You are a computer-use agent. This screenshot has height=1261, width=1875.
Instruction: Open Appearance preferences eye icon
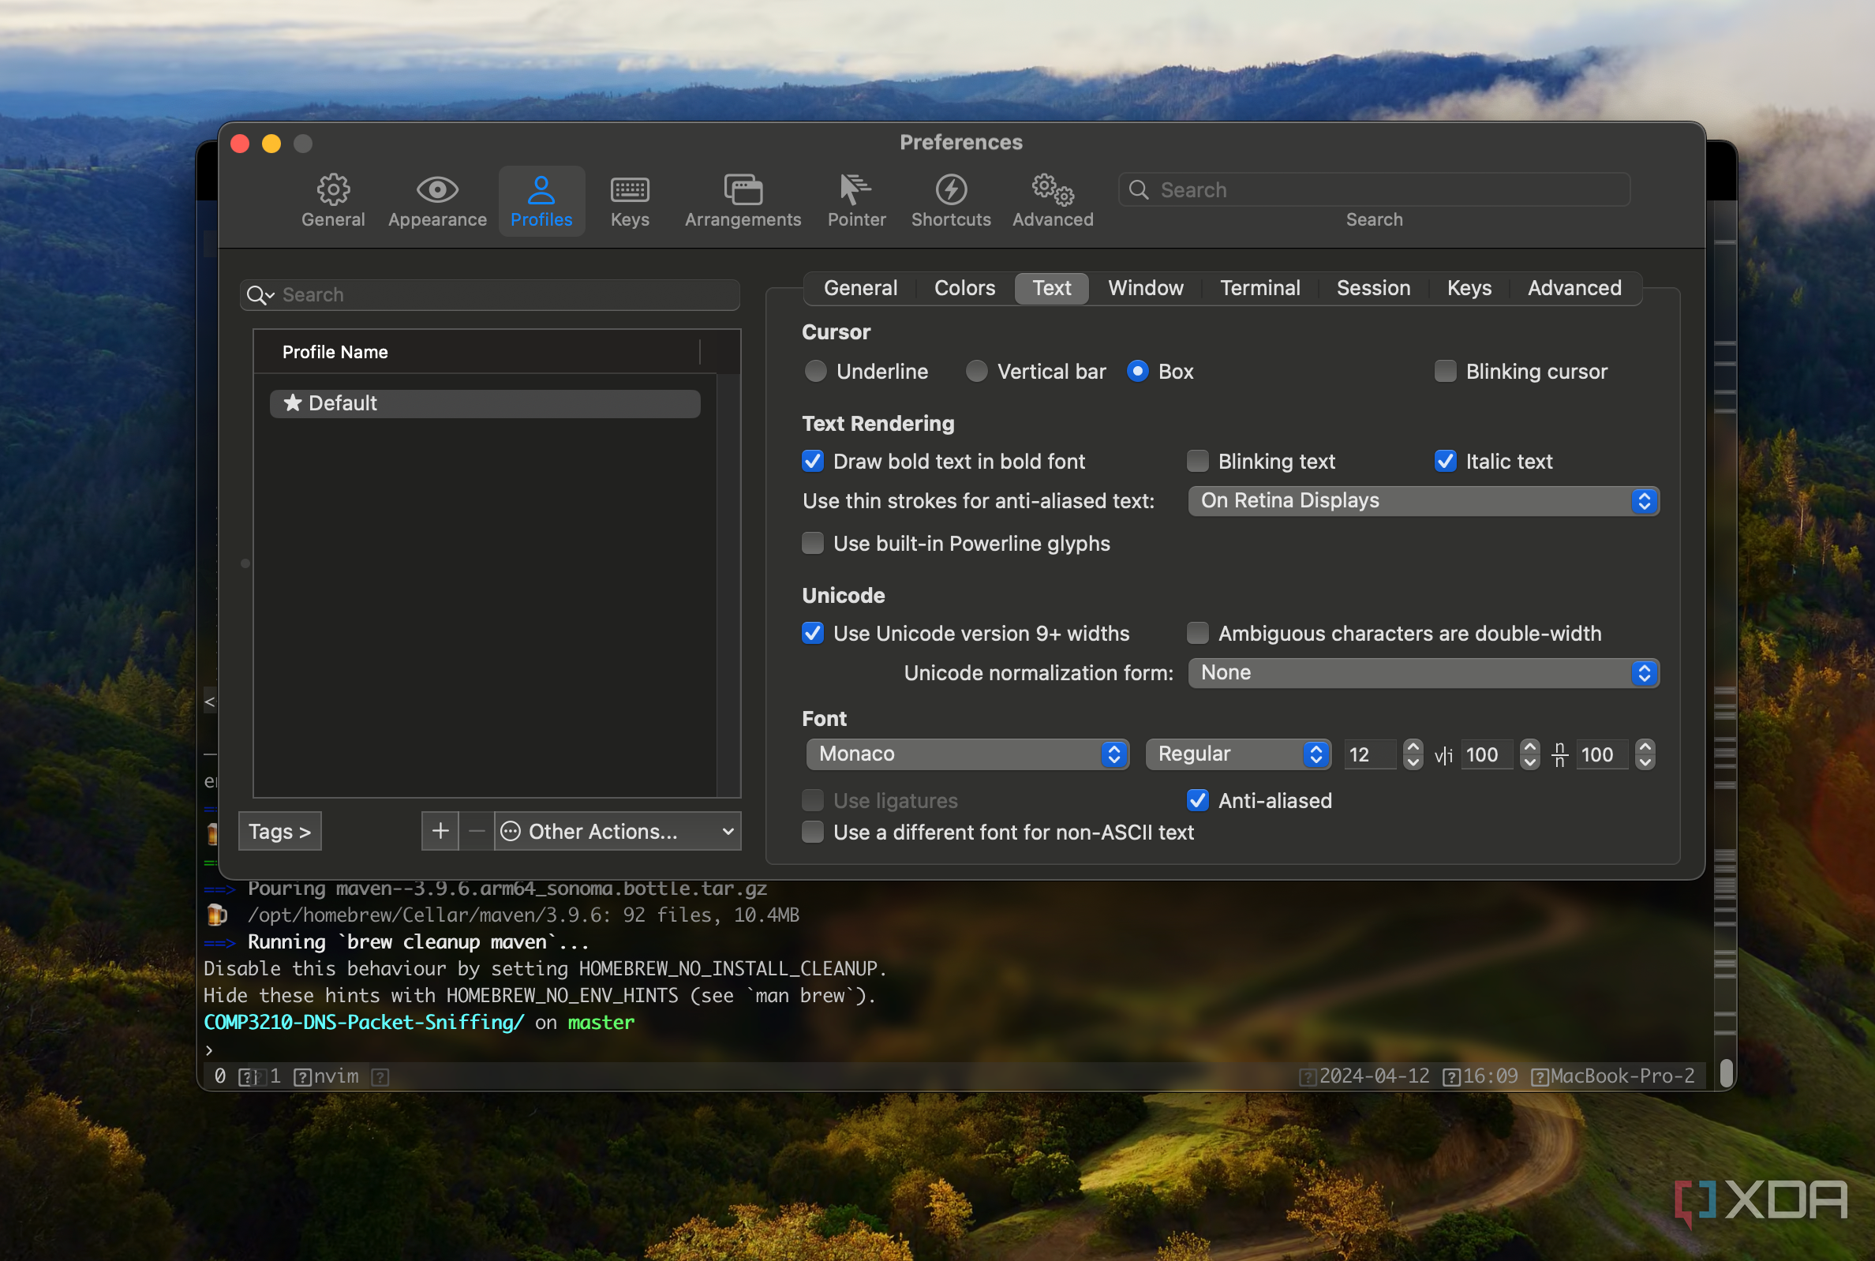pyautogui.click(x=437, y=190)
